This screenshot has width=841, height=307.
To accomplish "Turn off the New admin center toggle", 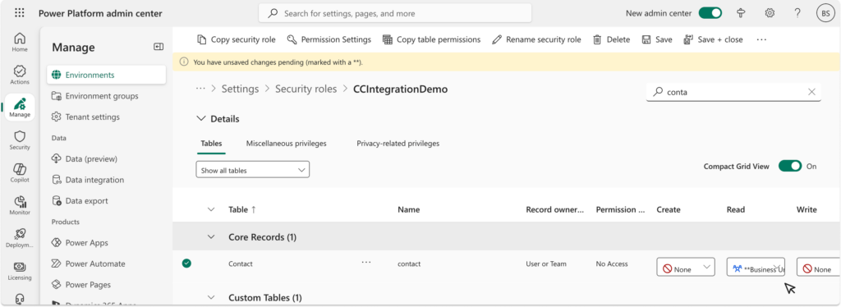I will [710, 13].
